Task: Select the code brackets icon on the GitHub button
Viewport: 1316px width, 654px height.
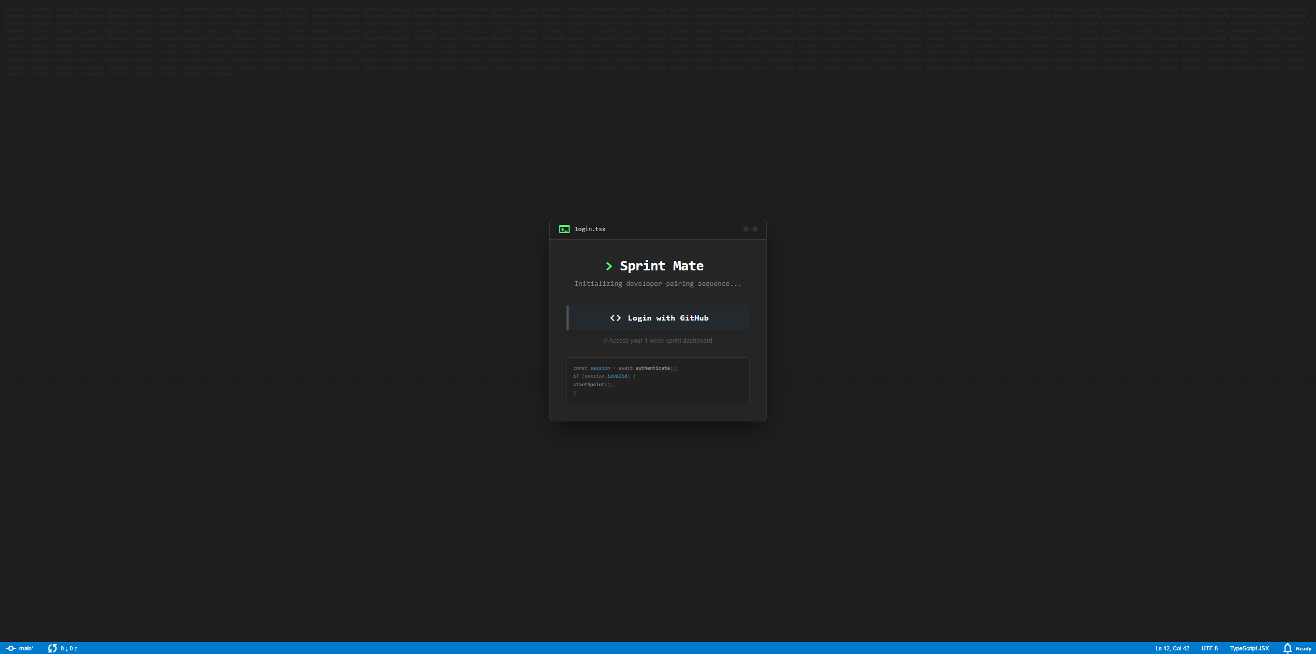Action: 616,318
